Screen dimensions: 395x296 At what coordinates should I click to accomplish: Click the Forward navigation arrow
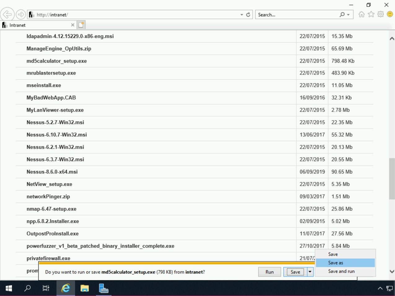click(x=21, y=15)
